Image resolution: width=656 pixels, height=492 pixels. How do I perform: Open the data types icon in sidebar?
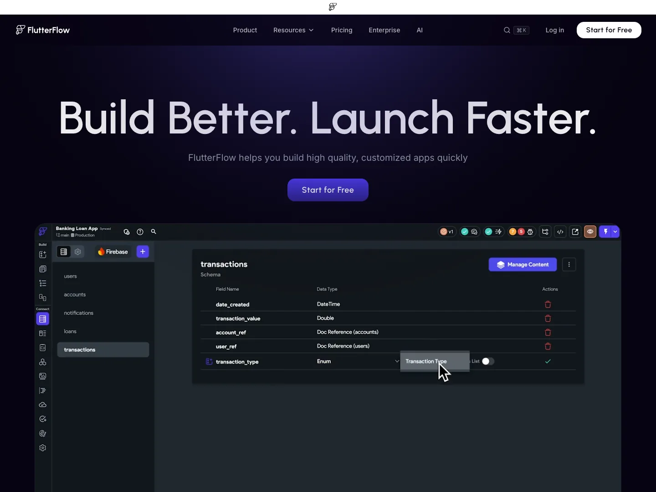pyautogui.click(x=43, y=333)
